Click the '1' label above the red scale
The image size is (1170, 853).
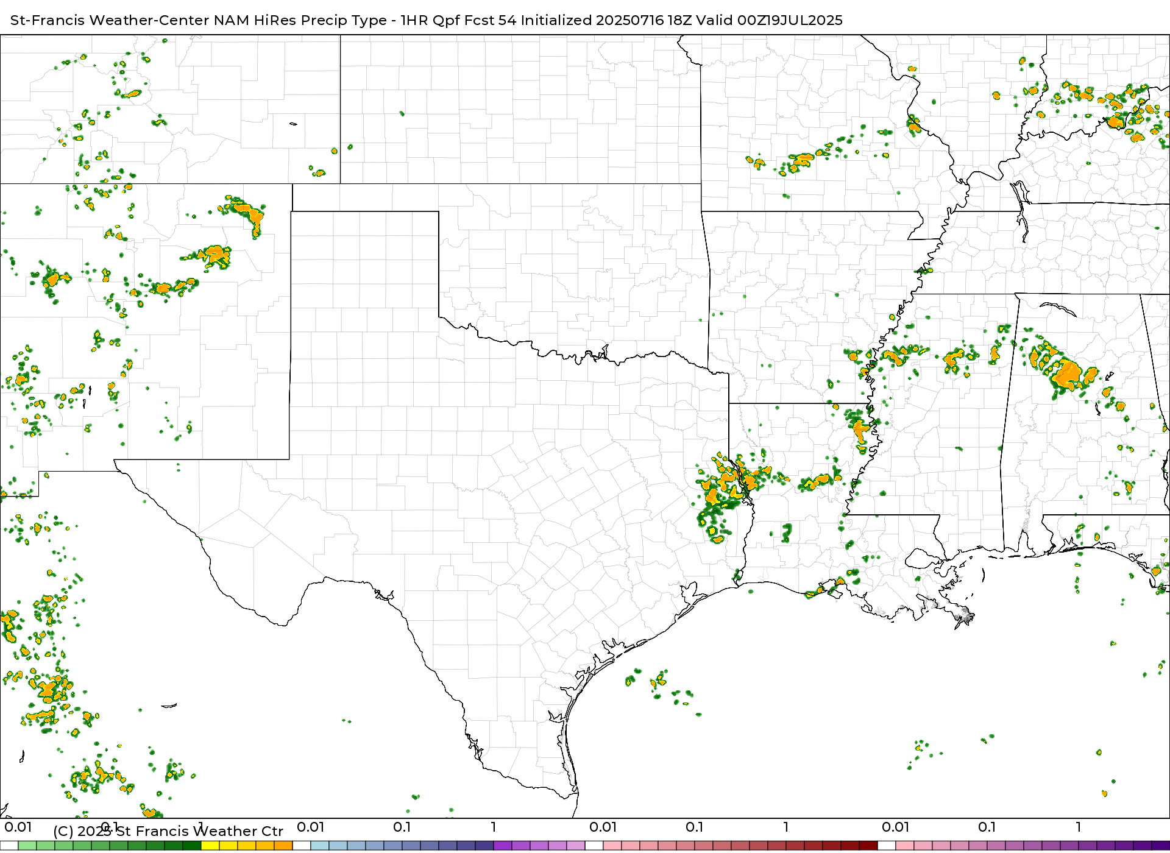786,827
